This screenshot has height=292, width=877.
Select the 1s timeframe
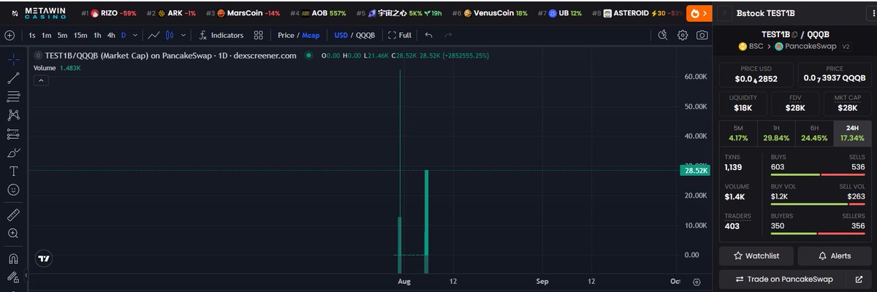coord(31,35)
